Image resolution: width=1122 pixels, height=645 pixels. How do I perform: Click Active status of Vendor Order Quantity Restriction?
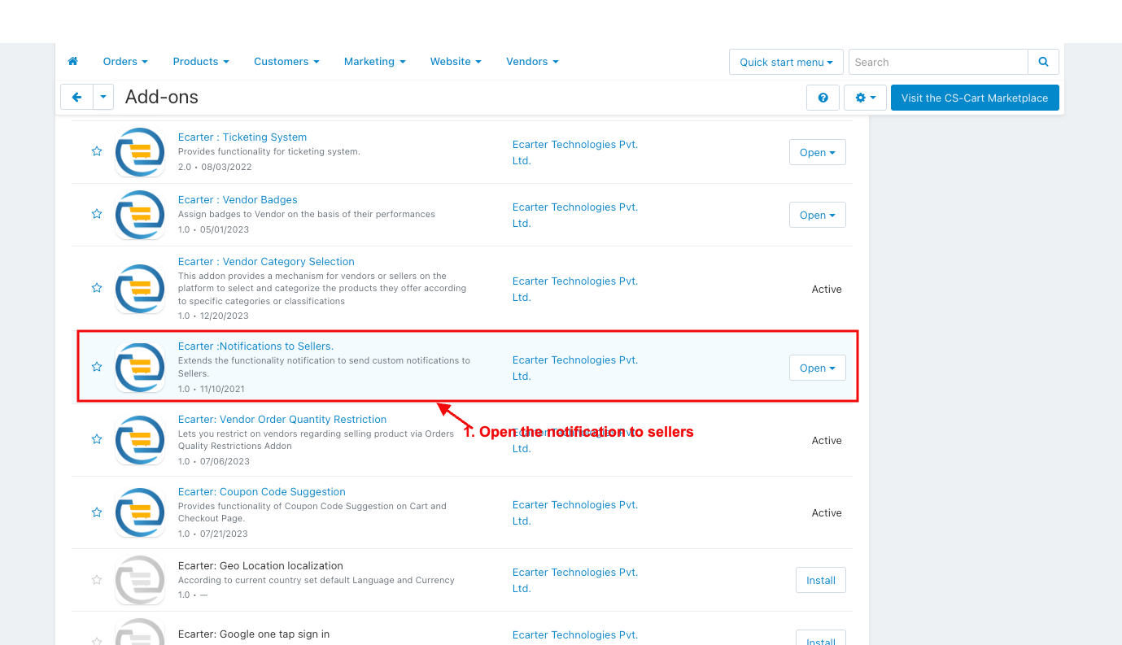827,440
